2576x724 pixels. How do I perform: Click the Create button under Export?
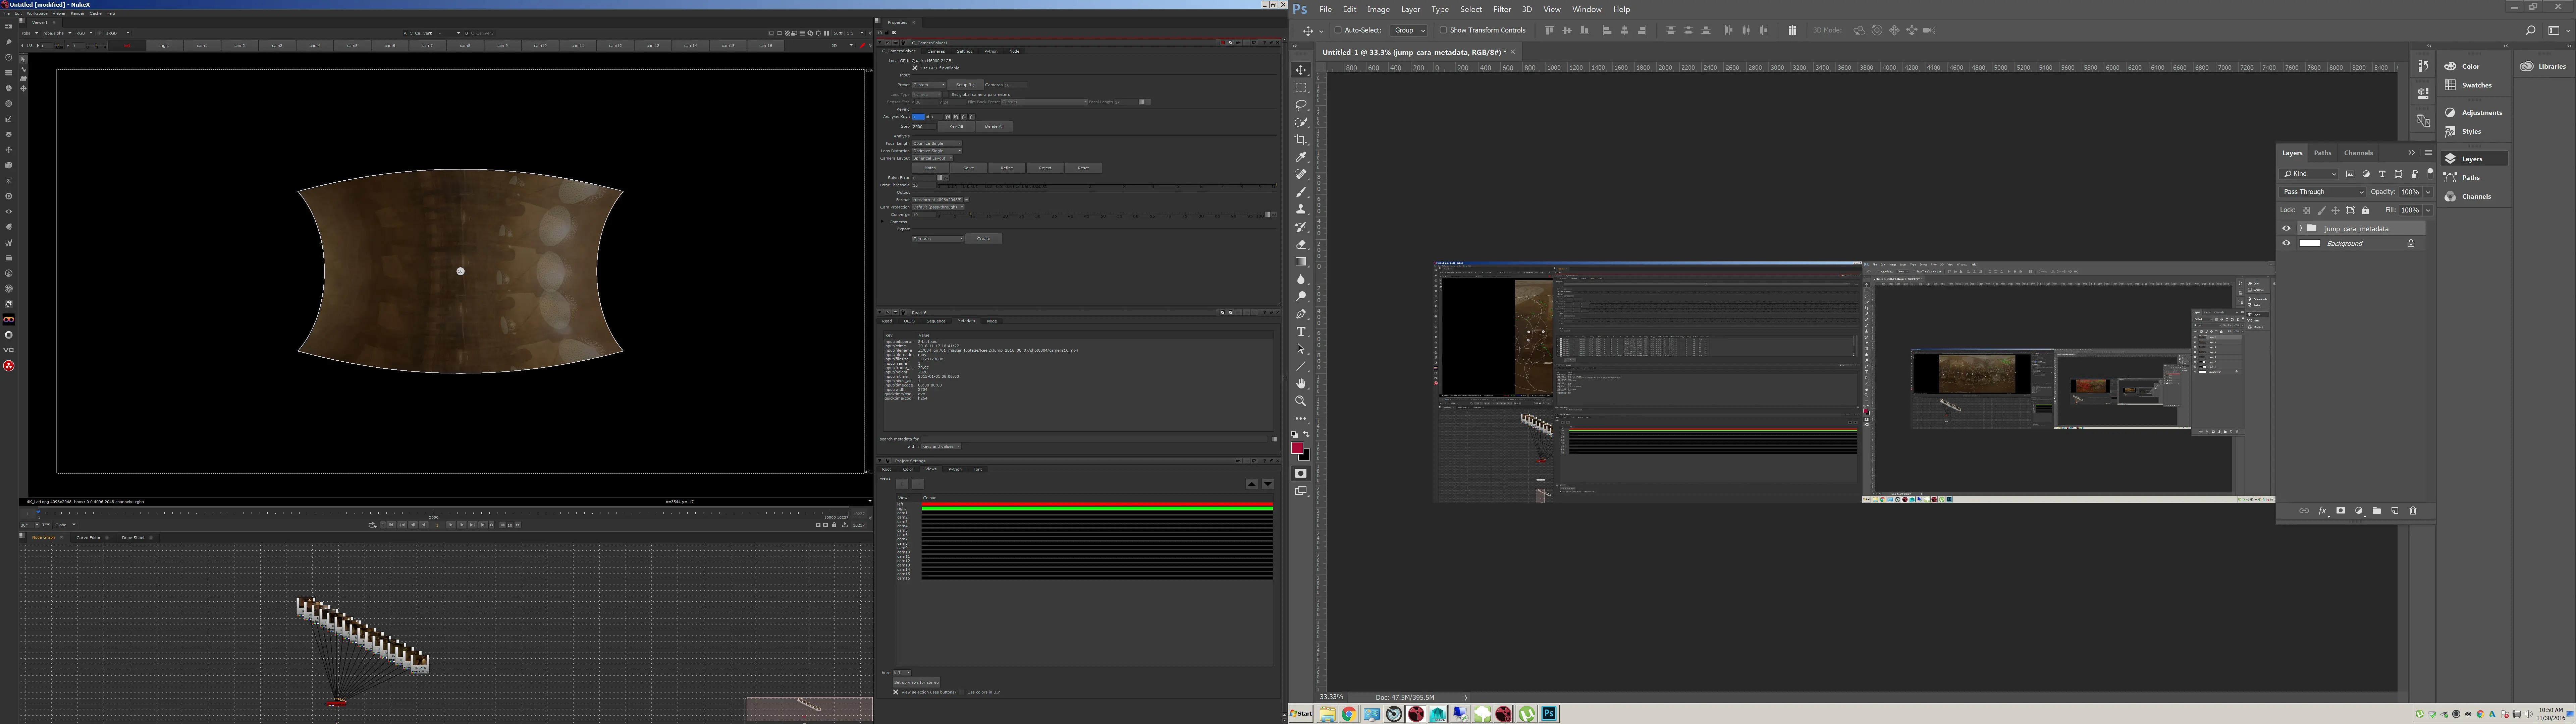coord(984,239)
